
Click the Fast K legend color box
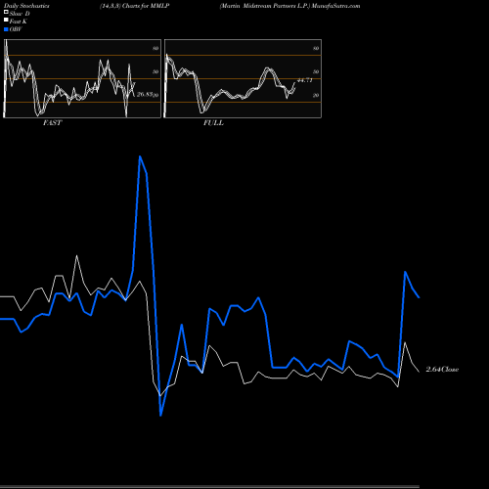pyautogui.click(x=6, y=21)
